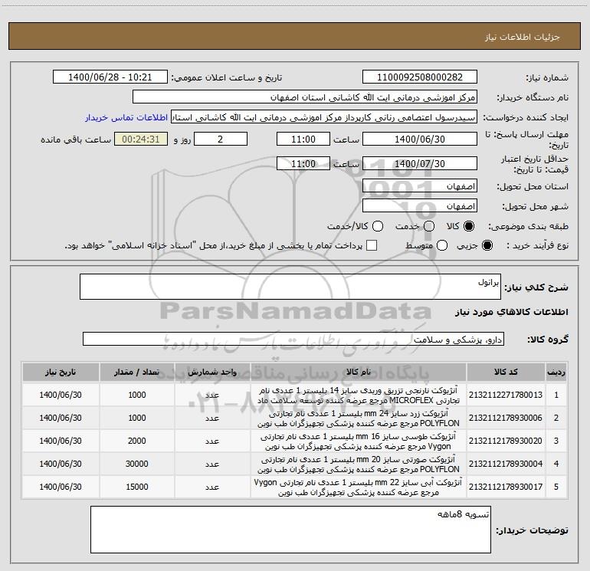
Task: Click quantity 30000 cell
Action: pyautogui.click(x=137, y=464)
